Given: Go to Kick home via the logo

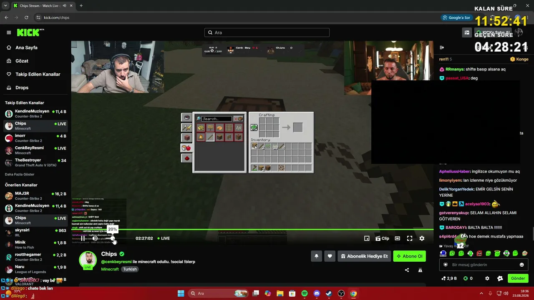Looking at the screenshot, I should click(x=30, y=32).
